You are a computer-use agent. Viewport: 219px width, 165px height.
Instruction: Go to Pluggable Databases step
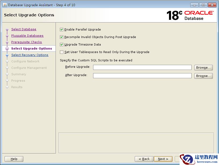click(x=27, y=36)
